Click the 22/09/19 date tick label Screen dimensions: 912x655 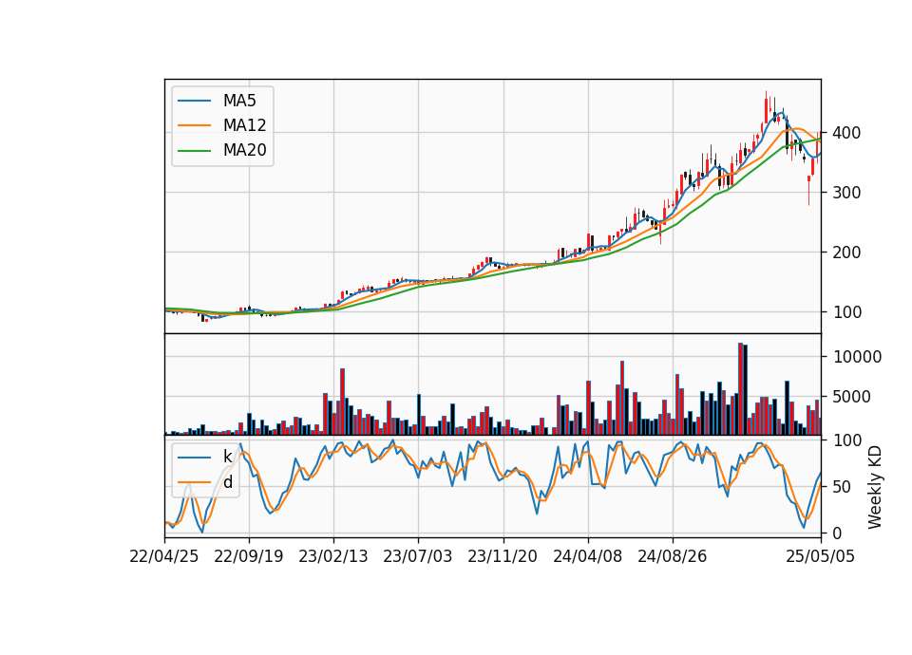pyautogui.click(x=248, y=556)
